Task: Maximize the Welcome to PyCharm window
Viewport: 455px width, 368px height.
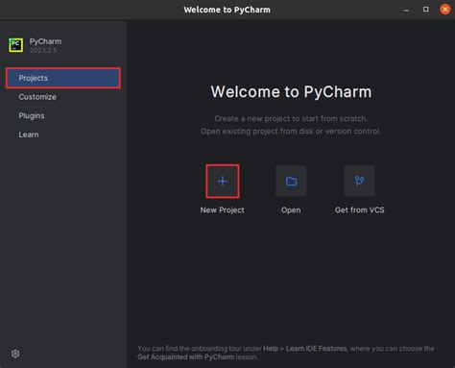Action: [425, 10]
